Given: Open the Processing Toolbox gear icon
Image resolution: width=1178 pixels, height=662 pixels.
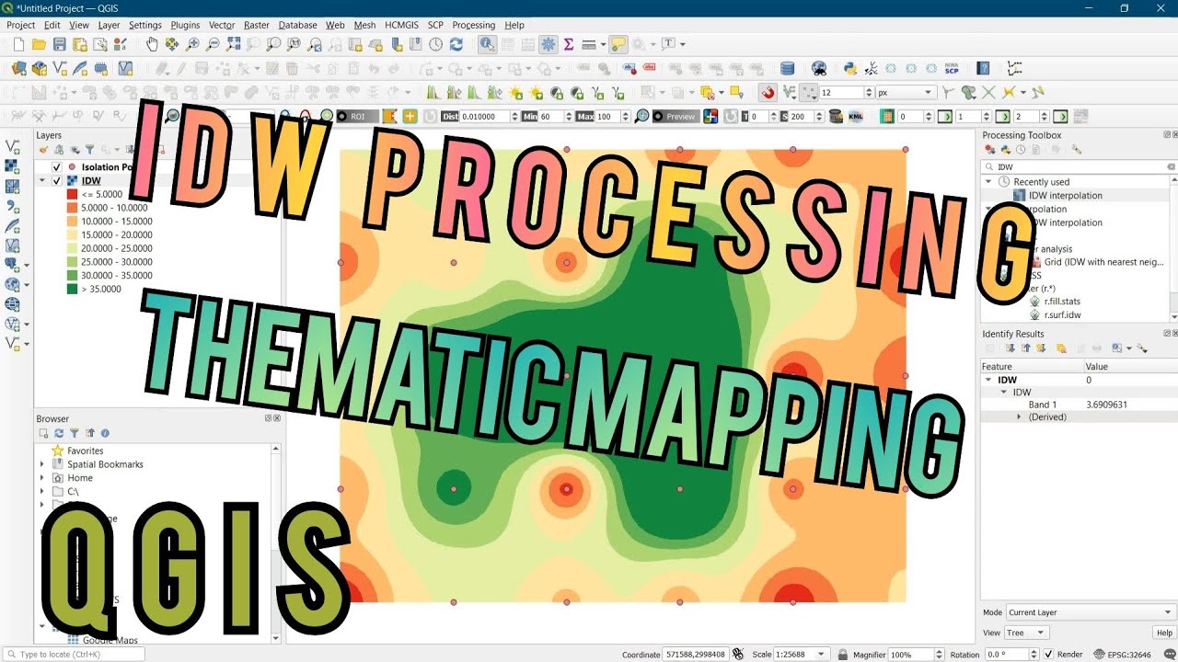Looking at the screenshot, I should click(549, 44).
